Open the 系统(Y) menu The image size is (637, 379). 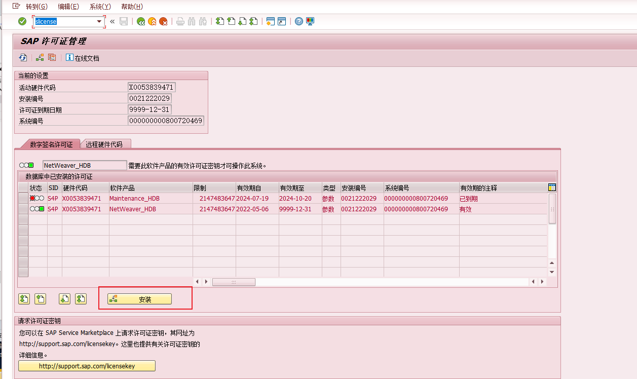pyautogui.click(x=100, y=7)
